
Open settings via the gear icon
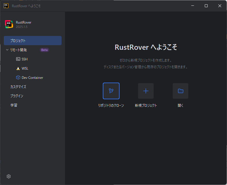coord(9,176)
